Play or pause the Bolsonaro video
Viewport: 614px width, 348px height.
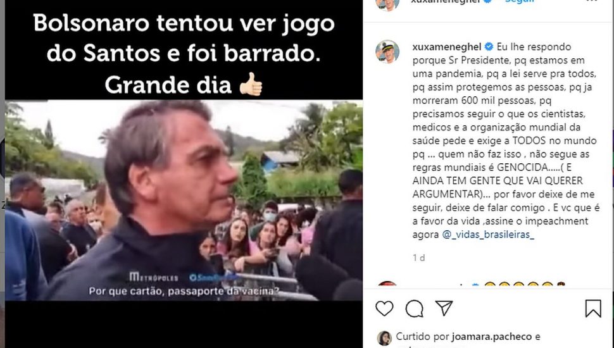click(184, 201)
